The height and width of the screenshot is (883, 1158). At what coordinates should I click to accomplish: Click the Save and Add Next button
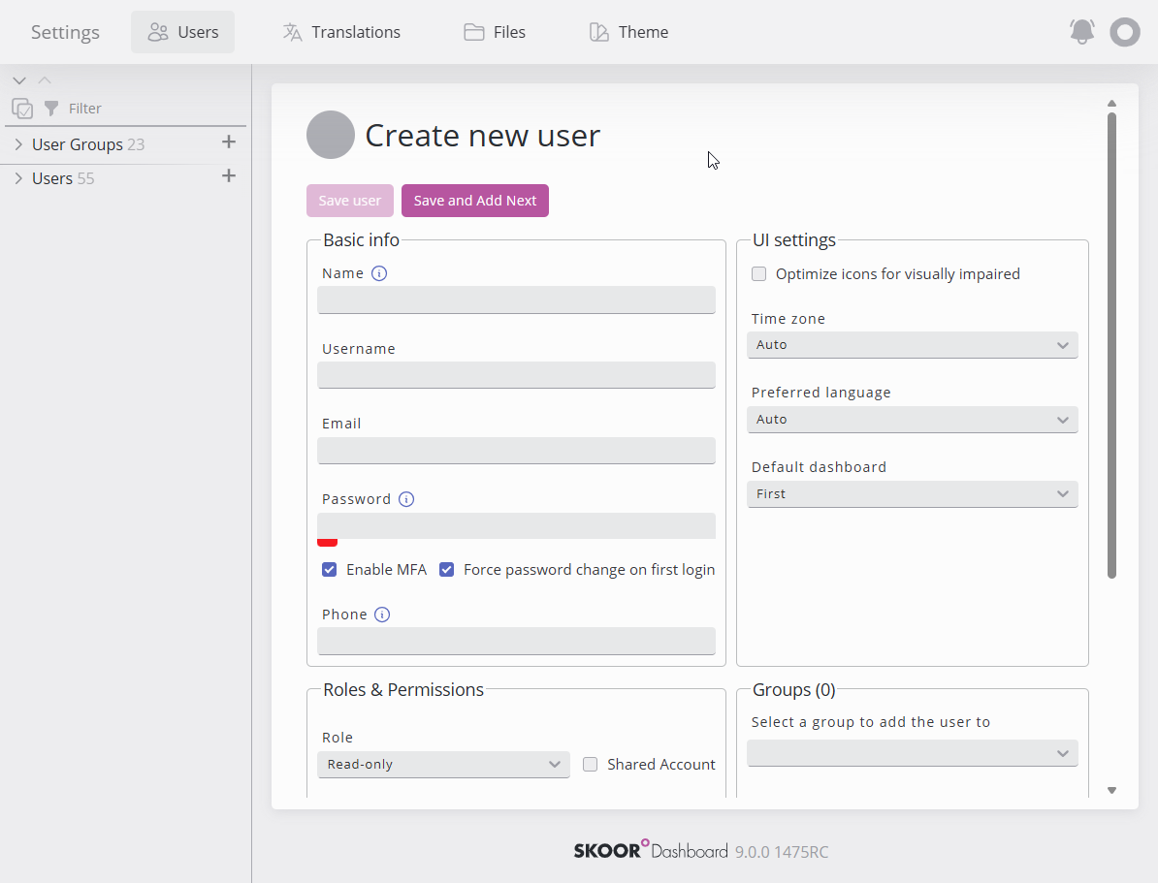[x=475, y=201]
